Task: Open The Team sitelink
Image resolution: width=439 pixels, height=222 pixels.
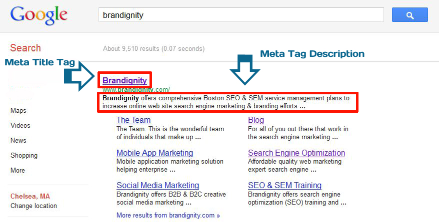Action: pyautogui.click(x=133, y=120)
